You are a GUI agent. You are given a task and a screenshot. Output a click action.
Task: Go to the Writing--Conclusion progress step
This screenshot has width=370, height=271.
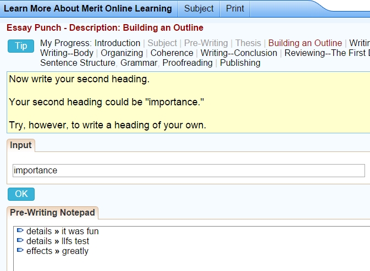[239, 53]
